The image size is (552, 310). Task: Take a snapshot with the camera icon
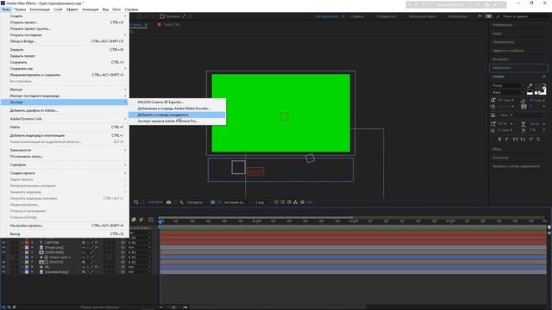click(x=169, y=202)
